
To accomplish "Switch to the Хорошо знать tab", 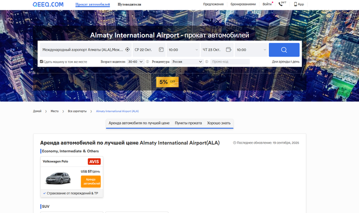I will pos(219,123).
